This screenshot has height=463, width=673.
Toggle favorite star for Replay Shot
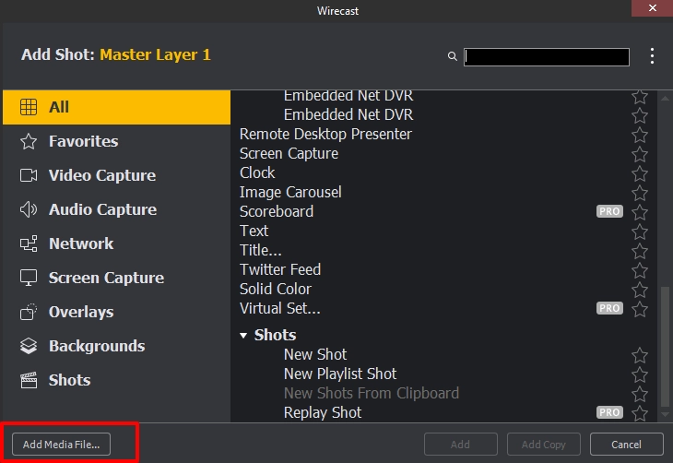[640, 413]
